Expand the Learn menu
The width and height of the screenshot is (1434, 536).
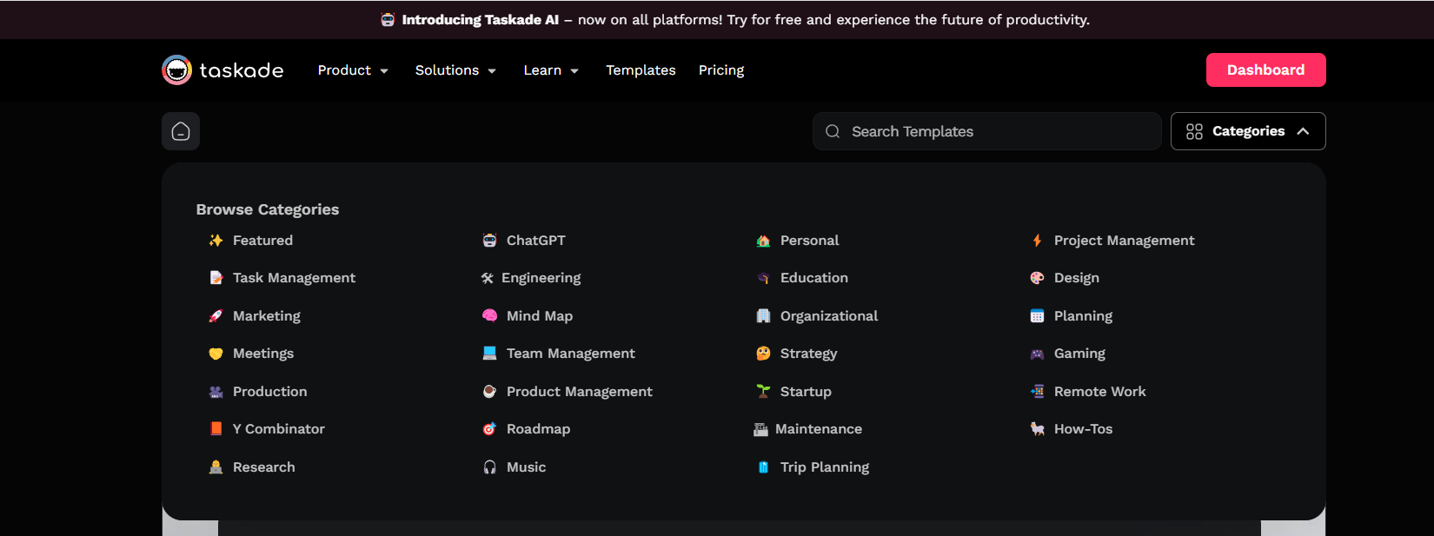[x=551, y=70]
